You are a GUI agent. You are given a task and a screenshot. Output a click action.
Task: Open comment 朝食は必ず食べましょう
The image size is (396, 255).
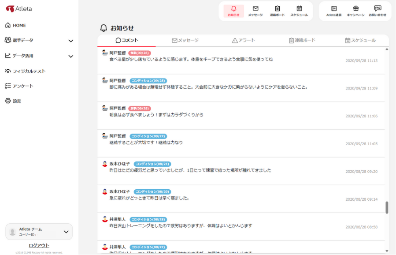pos(241,116)
